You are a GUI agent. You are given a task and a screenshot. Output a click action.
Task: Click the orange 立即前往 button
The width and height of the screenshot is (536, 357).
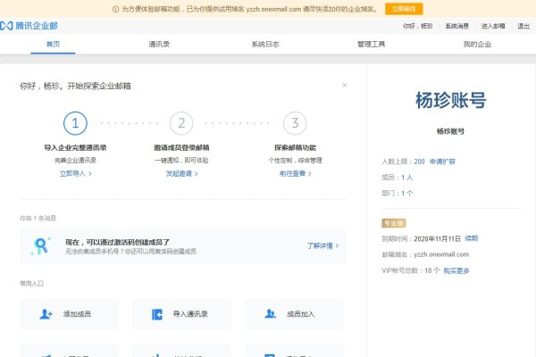404,9
